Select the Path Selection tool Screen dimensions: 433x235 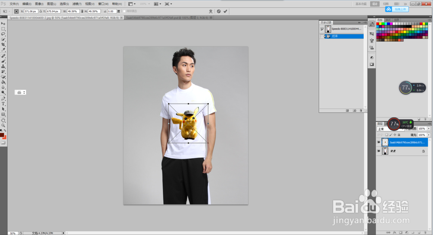point(3,109)
